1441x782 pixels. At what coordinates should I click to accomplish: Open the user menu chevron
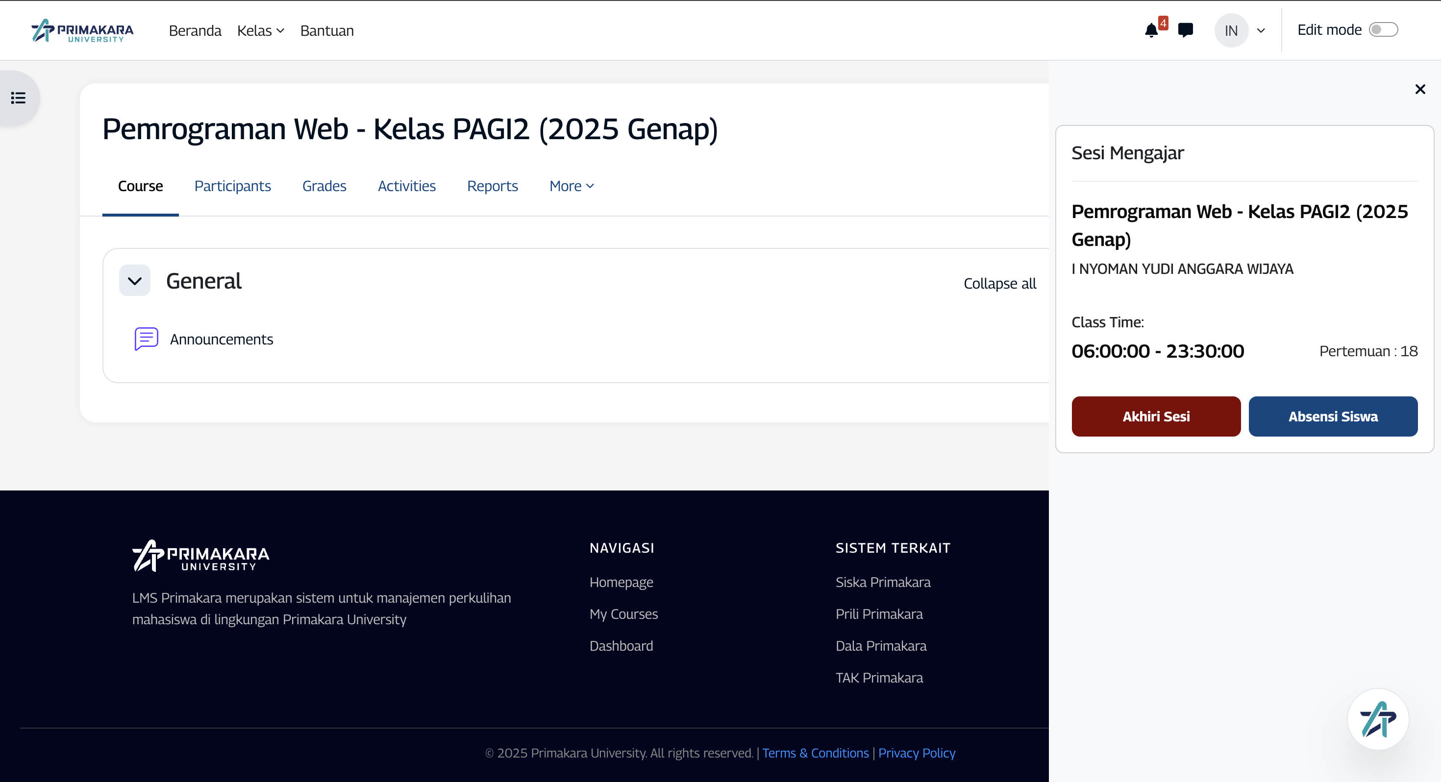tap(1261, 30)
